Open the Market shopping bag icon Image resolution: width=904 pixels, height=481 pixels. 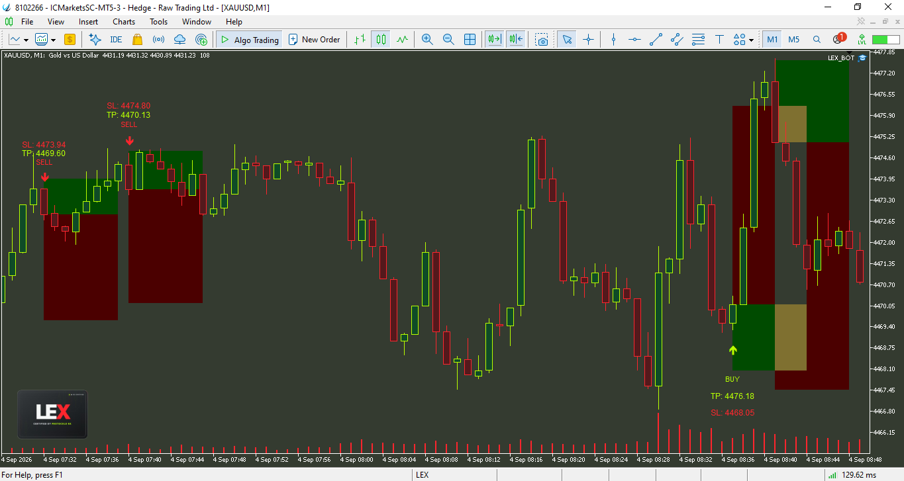[x=137, y=40]
